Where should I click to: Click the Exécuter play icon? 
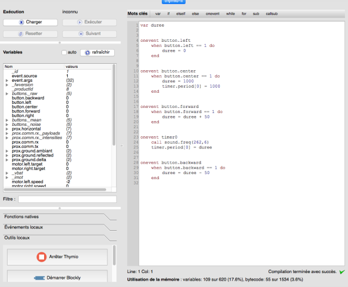pyautogui.click(x=79, y=22)
